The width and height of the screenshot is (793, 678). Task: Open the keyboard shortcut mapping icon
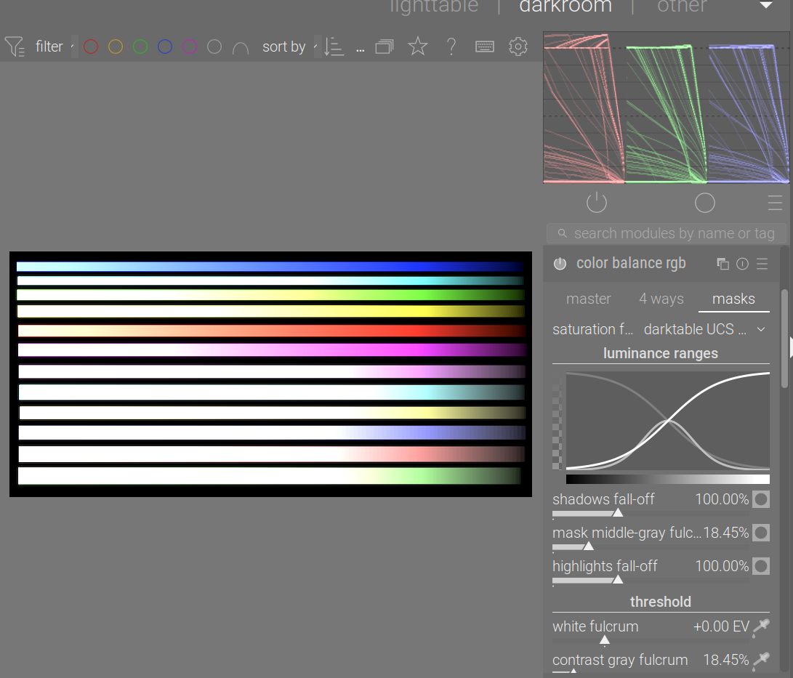tap(484, 47)
